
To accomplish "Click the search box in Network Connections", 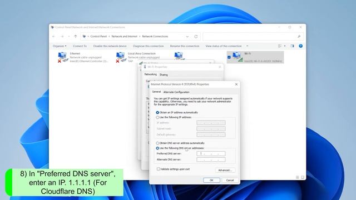I will (253, 37).
